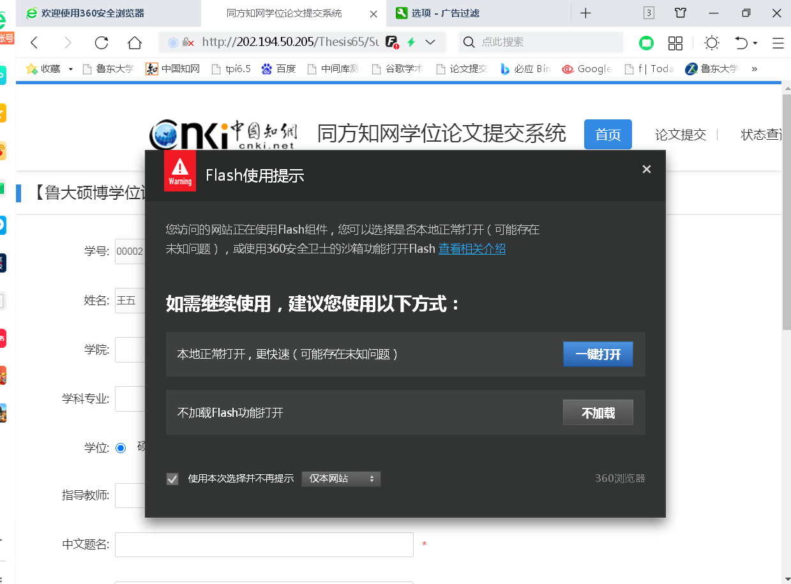Click the 不加载 button

click(x=598, y=413)
